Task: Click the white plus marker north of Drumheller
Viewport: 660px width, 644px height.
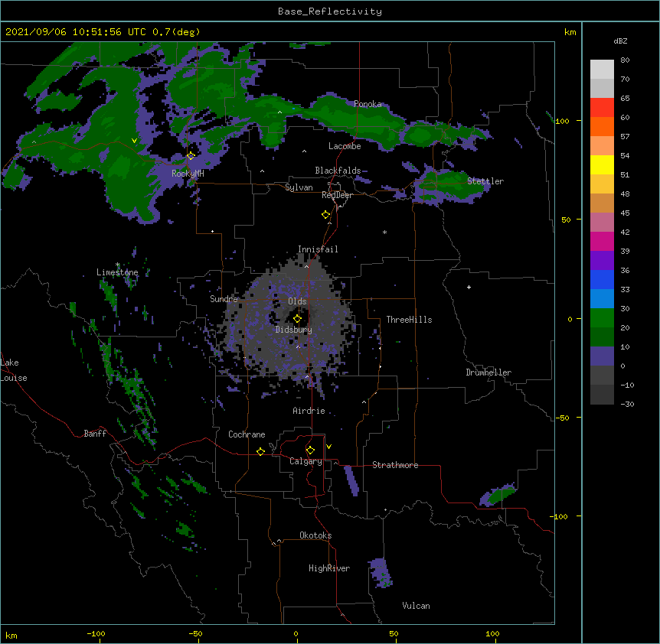Action: coord(469,287)
